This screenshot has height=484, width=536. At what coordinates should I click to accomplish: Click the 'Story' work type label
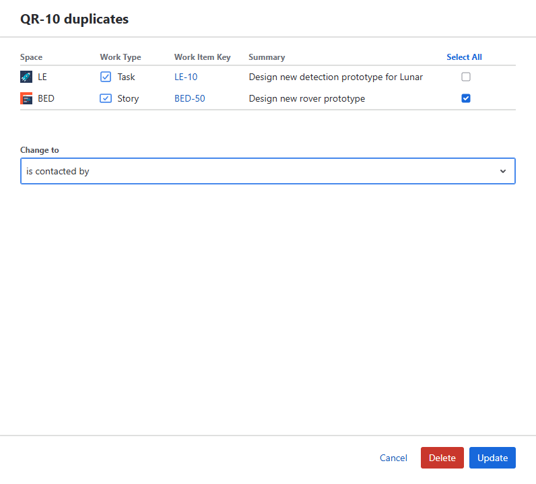point(128,98)
